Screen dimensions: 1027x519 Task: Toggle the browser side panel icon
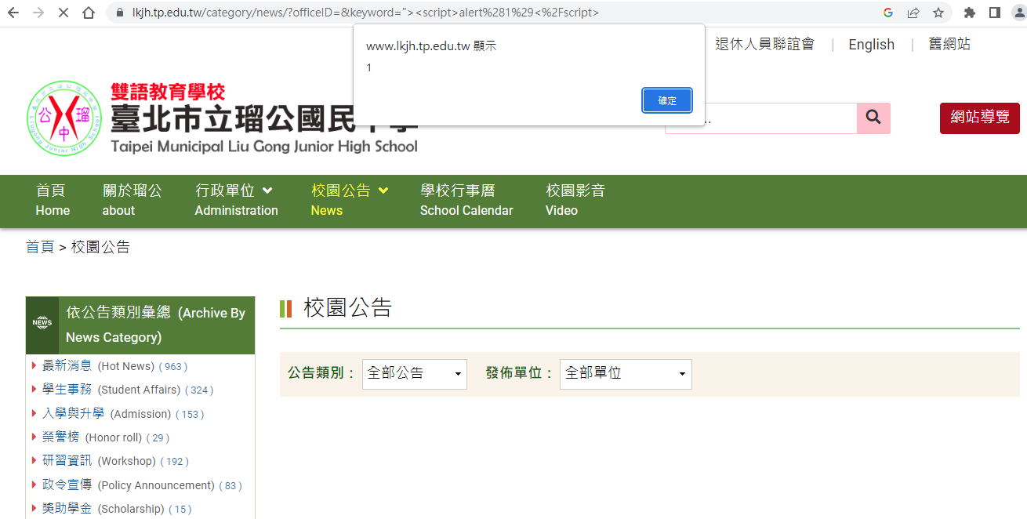995,13
